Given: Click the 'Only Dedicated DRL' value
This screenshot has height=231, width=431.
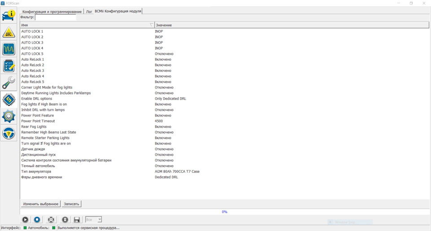Looking at the screenshot, I should pos(171,99).
